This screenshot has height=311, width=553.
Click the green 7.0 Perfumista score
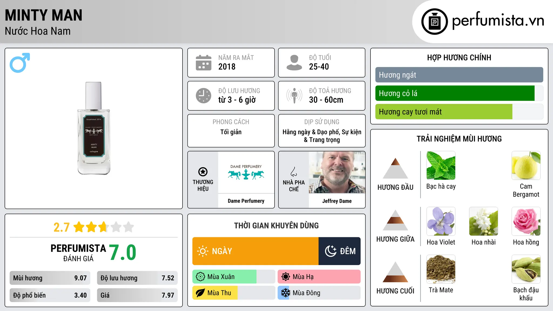(x=123, y=252)
